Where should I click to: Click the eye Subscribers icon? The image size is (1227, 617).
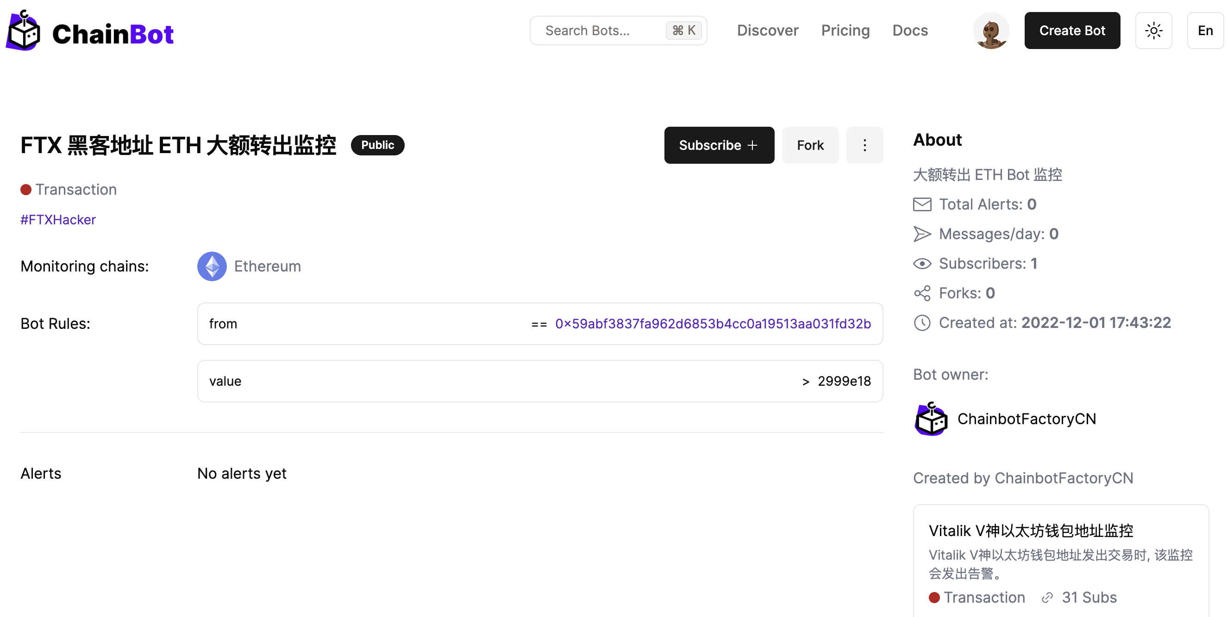pos(922,264)
